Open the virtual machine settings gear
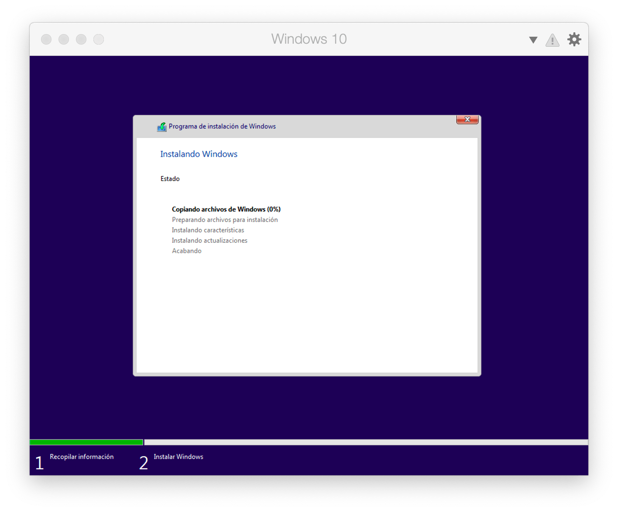 (574, 39)
